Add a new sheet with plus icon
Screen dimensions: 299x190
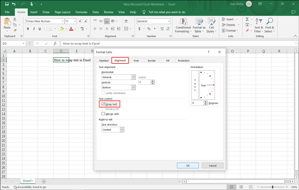click(x=44, y=182)
